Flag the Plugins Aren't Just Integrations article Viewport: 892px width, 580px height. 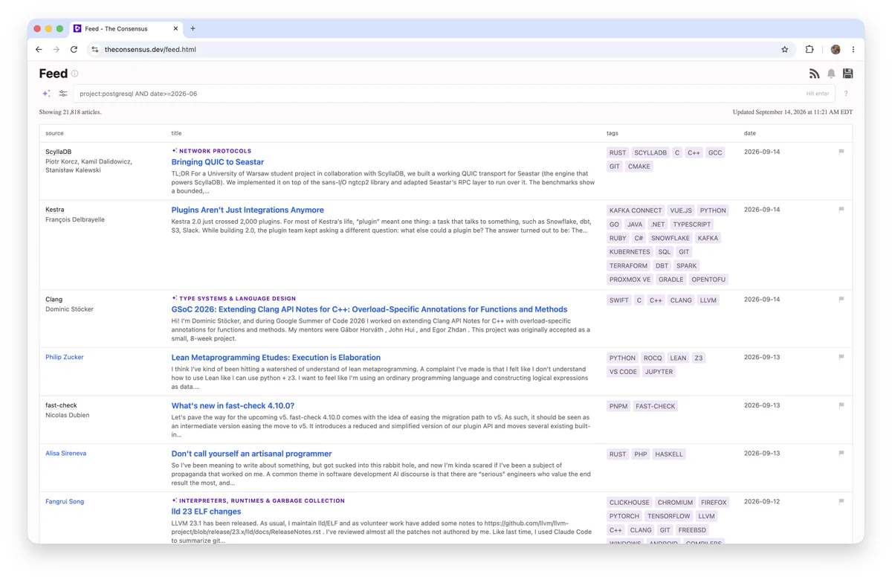[x=841, y=210]
